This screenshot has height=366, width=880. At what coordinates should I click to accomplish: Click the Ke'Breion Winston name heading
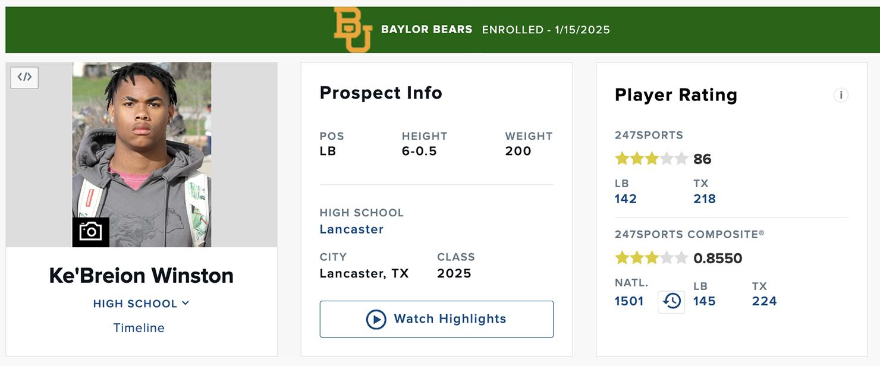pyautogui.click(x=141, y=276)
